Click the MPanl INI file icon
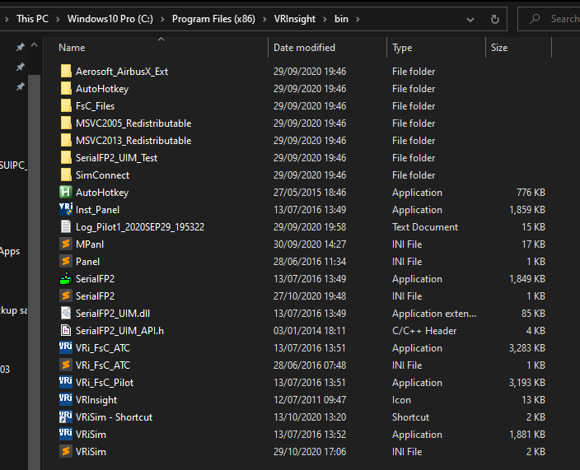This screenshot has height=470, width=580. (x=66, y=244)
